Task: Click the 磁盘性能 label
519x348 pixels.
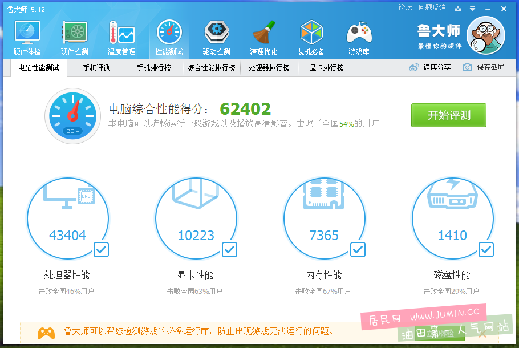Action: click(452, 275)
